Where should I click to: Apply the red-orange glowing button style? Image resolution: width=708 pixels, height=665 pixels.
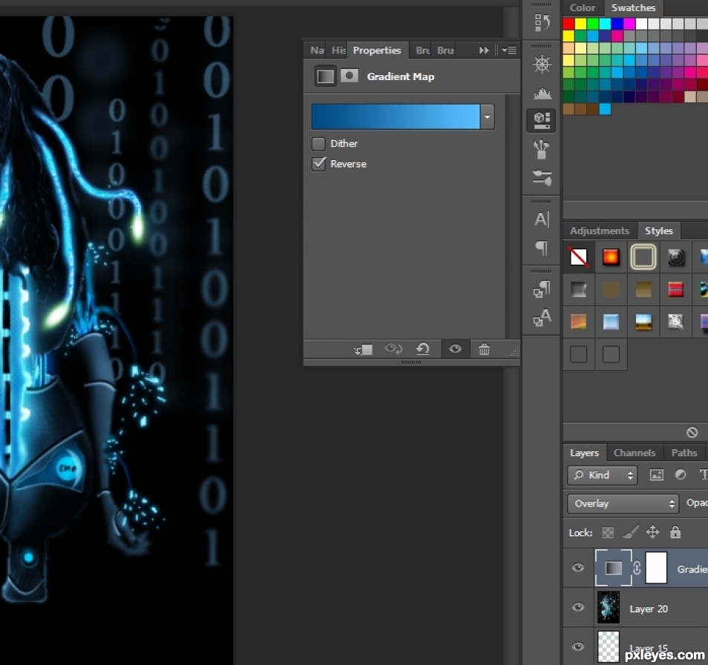pyautogui.click(x=611, y=257)
